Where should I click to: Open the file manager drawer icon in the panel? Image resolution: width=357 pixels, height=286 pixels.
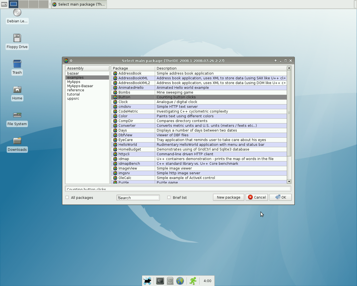[x=170, y=281]
